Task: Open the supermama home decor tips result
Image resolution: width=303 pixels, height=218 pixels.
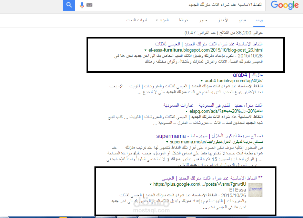Action: 210,136
